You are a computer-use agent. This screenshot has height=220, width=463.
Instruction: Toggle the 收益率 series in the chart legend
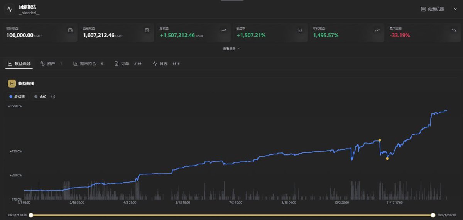[x=17, y=97]
